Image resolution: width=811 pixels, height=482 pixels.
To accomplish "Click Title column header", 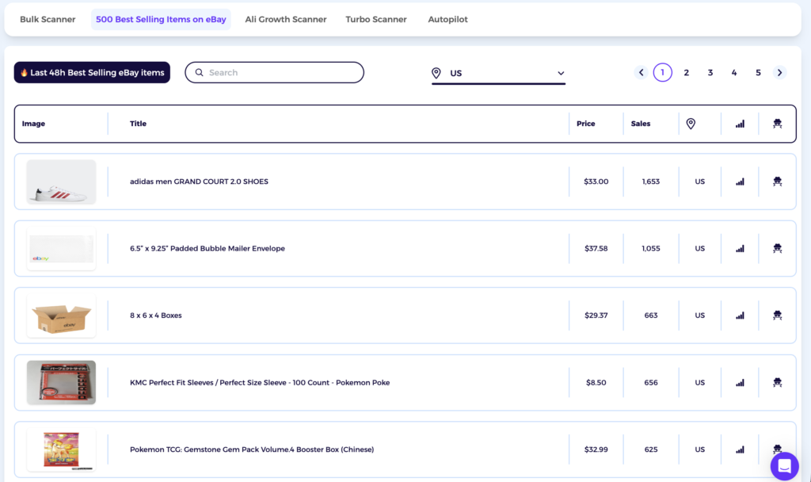I will click(x=138, y=124).
